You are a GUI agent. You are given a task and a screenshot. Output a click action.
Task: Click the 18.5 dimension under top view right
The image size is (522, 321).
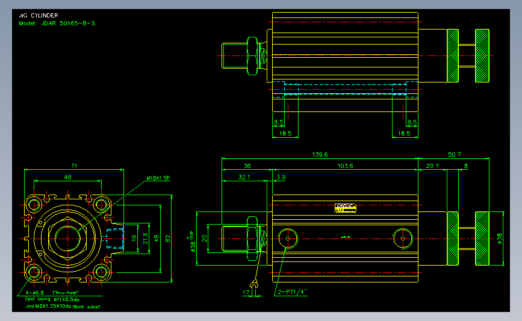404,134
